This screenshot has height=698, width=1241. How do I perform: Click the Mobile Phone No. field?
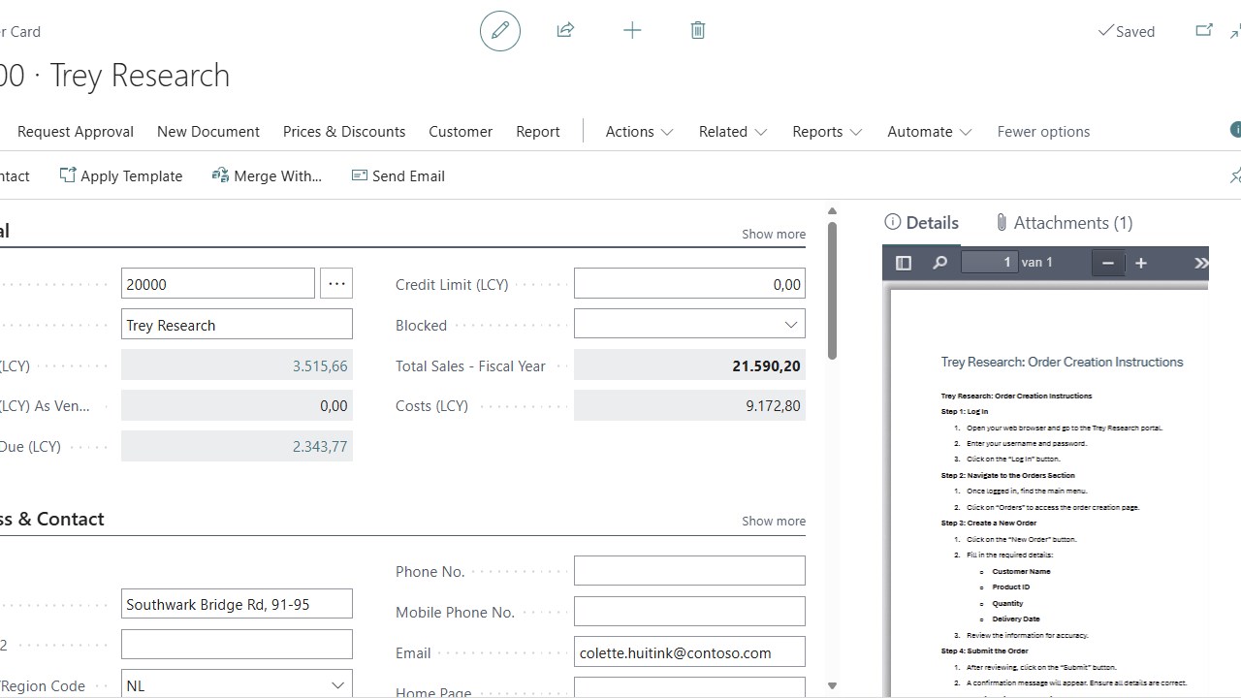(x=689, y=612)
